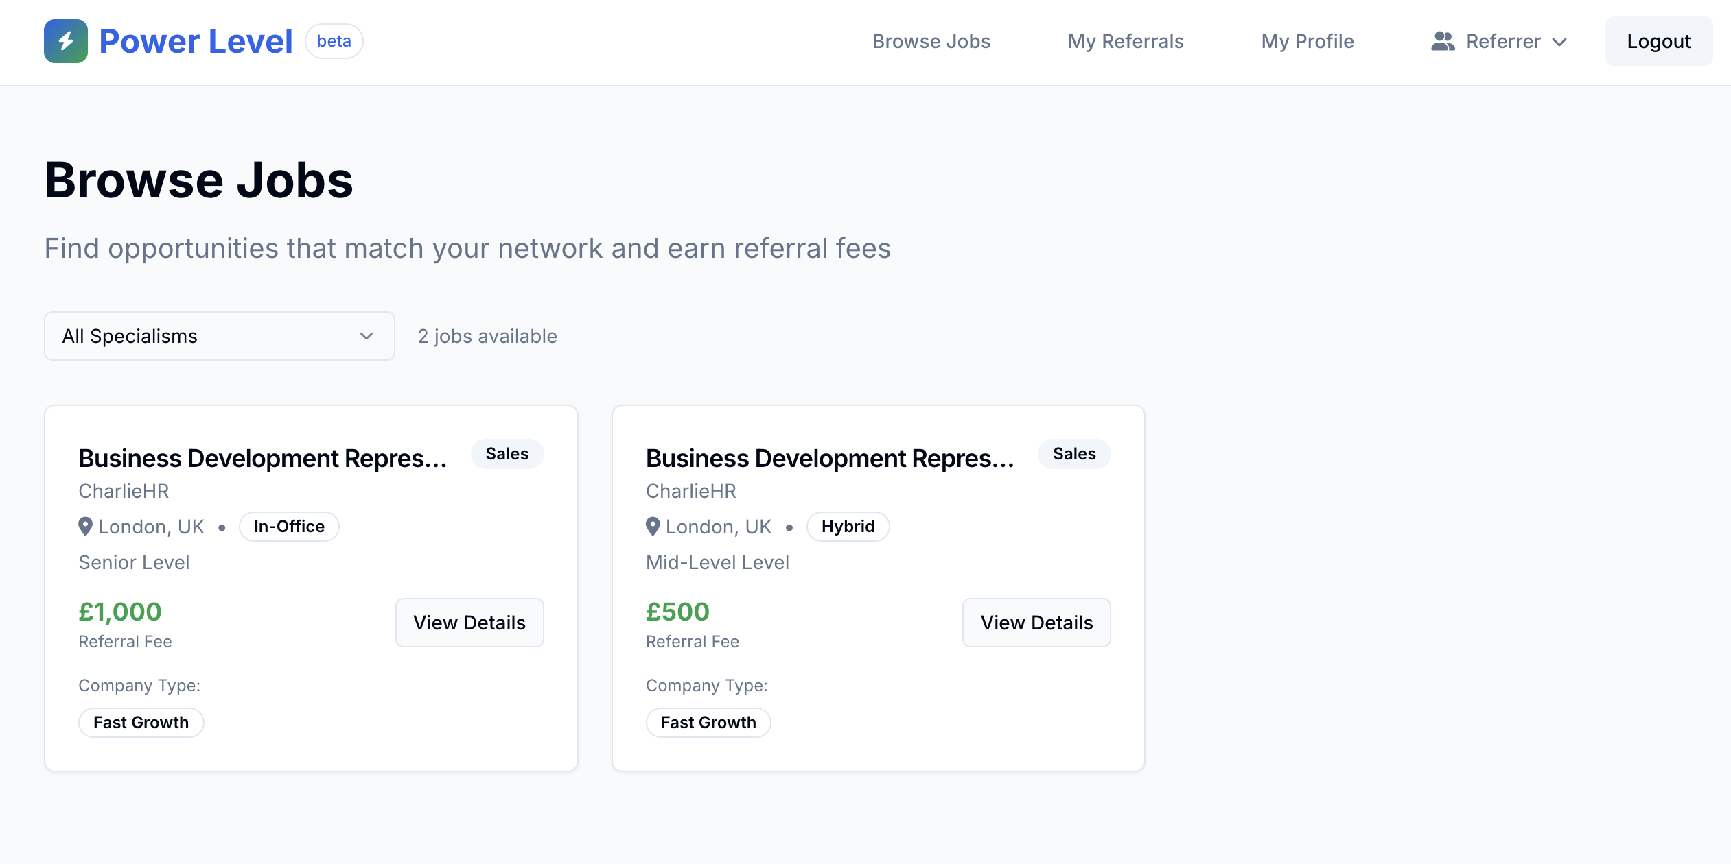Open My Referrals page
Viewport: 1731px width, 864px height.
point(1125,41)
